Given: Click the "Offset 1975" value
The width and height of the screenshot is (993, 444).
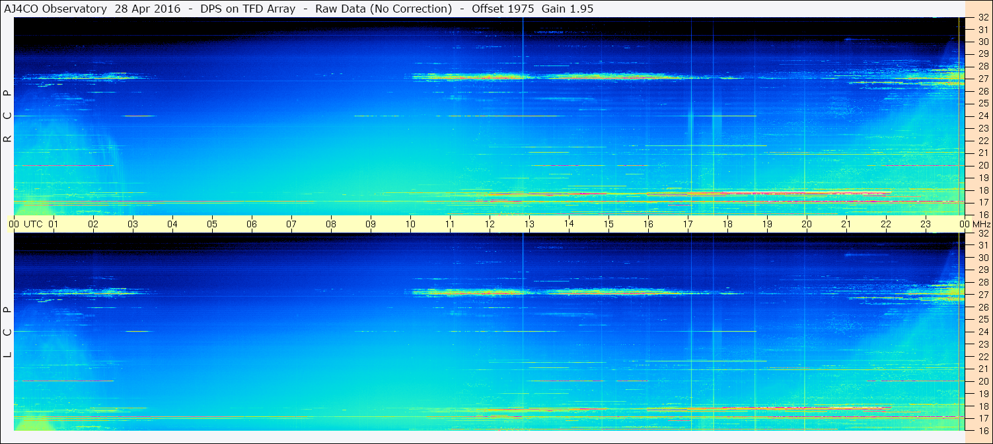Looking at the screenshot, I should (503, 9).
